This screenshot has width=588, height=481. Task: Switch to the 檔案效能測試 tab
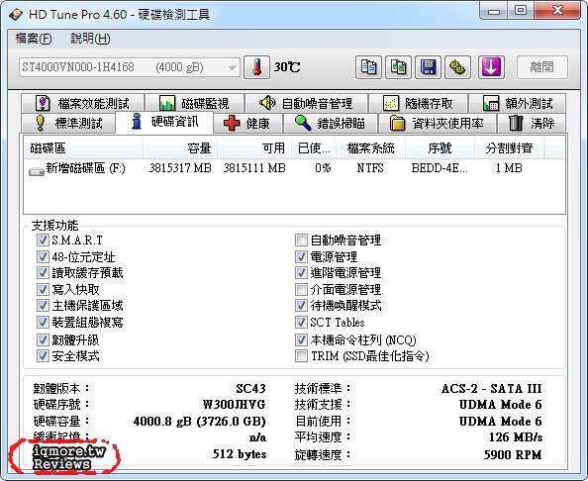point(83,103)
